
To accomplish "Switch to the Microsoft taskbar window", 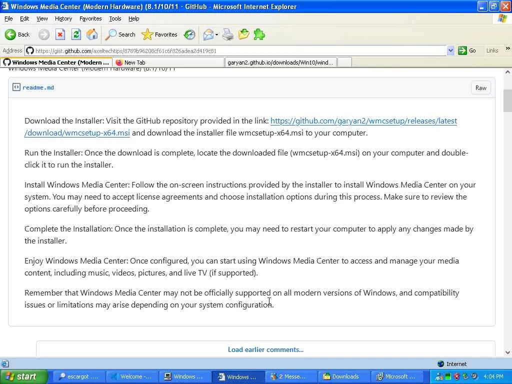I will (398, 376).
